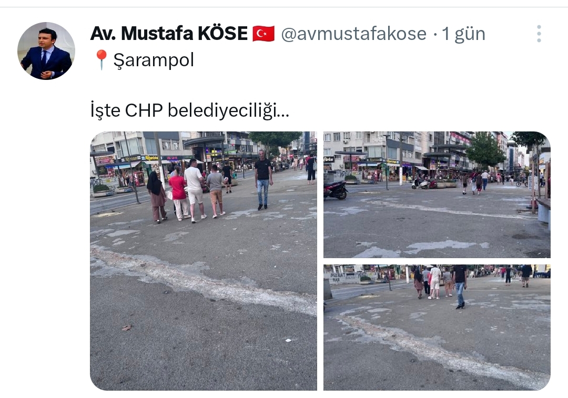
Task: Click the woman in red shirt in left photo
Action: [179, 194]
